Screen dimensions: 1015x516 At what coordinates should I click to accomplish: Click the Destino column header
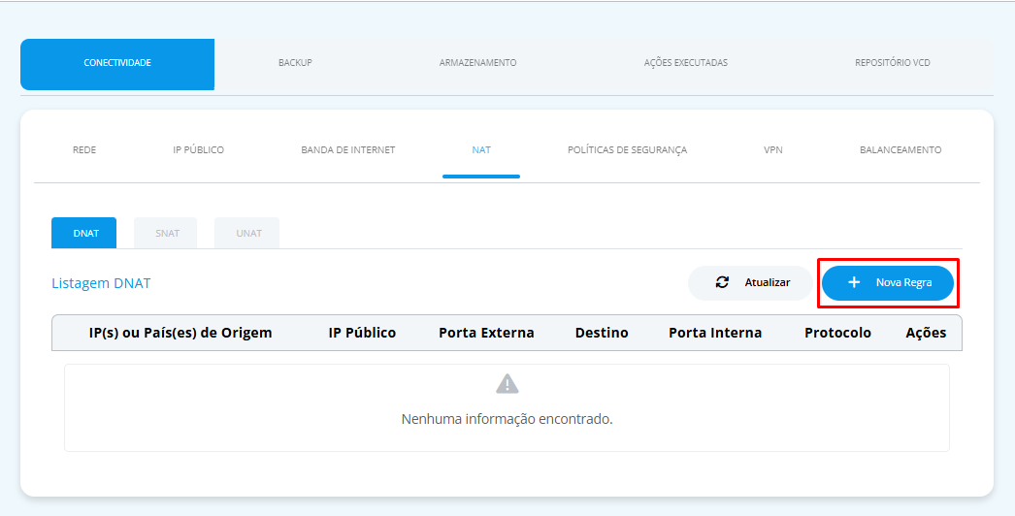tap(602, 333)
